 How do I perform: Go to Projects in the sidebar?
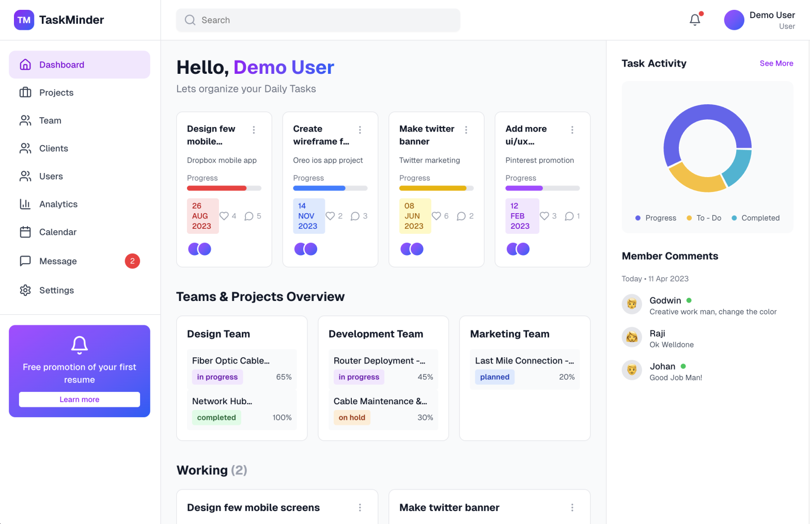point(56,92)
